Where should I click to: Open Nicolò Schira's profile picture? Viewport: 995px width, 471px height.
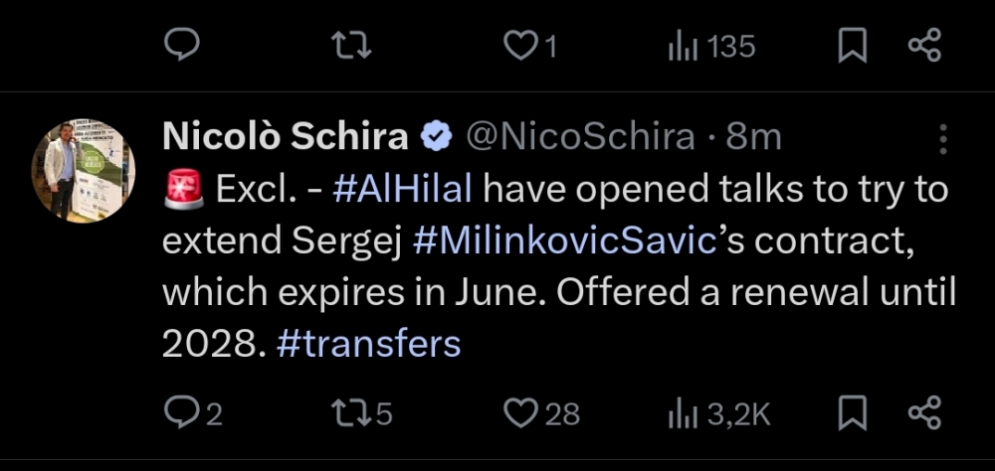[83, 171]
